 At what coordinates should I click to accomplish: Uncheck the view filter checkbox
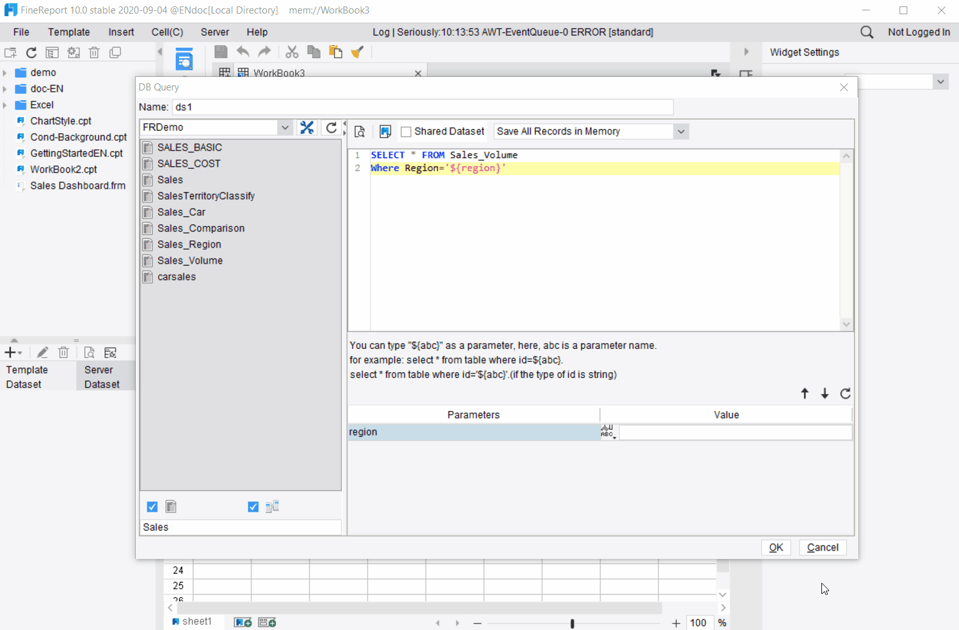coord(253,507)
